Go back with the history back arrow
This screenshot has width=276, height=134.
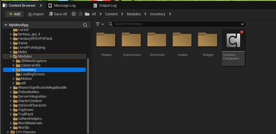pos(74,14)
